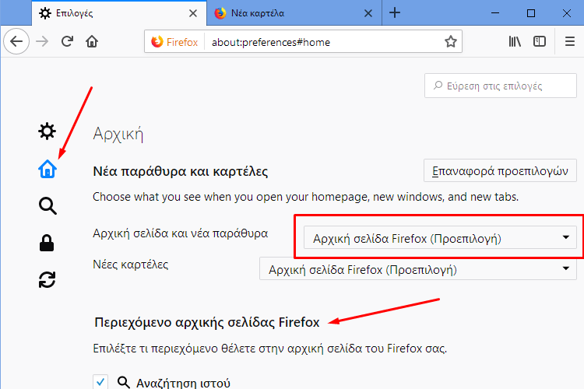Image resolution: width=584 pixels, height=389 pixels.
Task: Open the Sync settings icon
Action: point(47,280)
